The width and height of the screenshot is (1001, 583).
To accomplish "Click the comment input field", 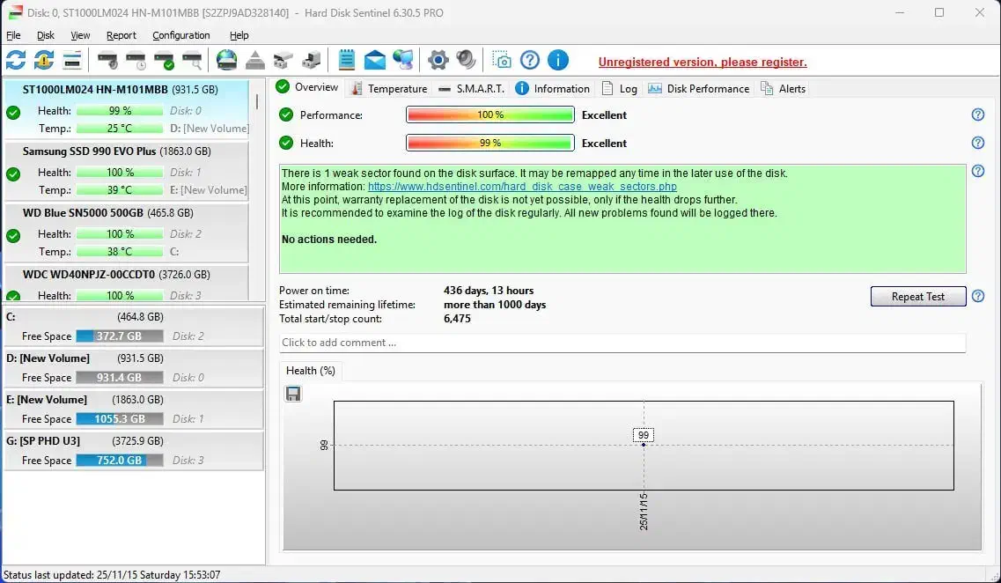I will pyautogui.click(x=622, y=343).
